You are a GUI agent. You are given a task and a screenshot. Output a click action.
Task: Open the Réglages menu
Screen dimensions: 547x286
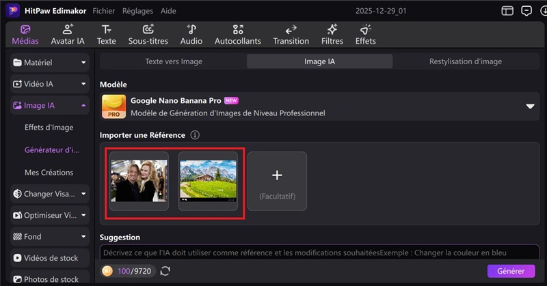tap(137, 11)
